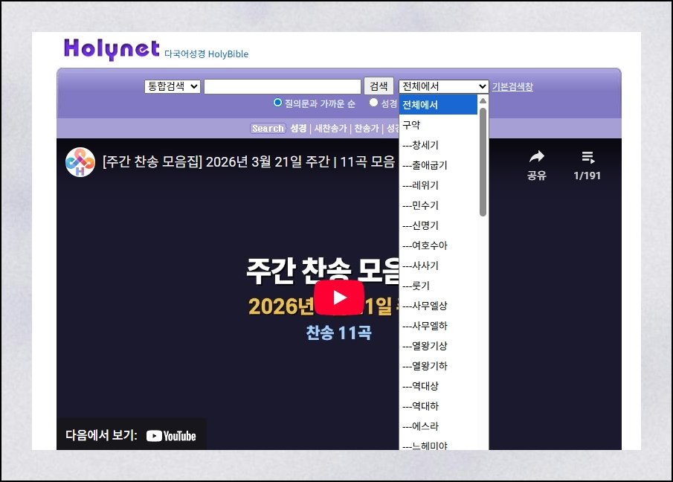Click the YouTube play button
This screenshot has width=673, height=482.
tap(339, 297)
